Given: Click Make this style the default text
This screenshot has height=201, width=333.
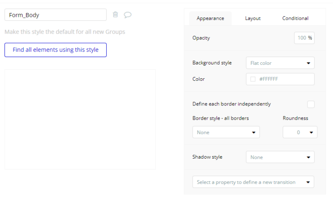Looking at the screenshot, I should coord(65,32).
